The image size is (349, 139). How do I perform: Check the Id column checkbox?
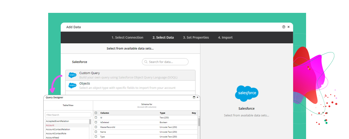pyautogui.click(x=96, y=117)
